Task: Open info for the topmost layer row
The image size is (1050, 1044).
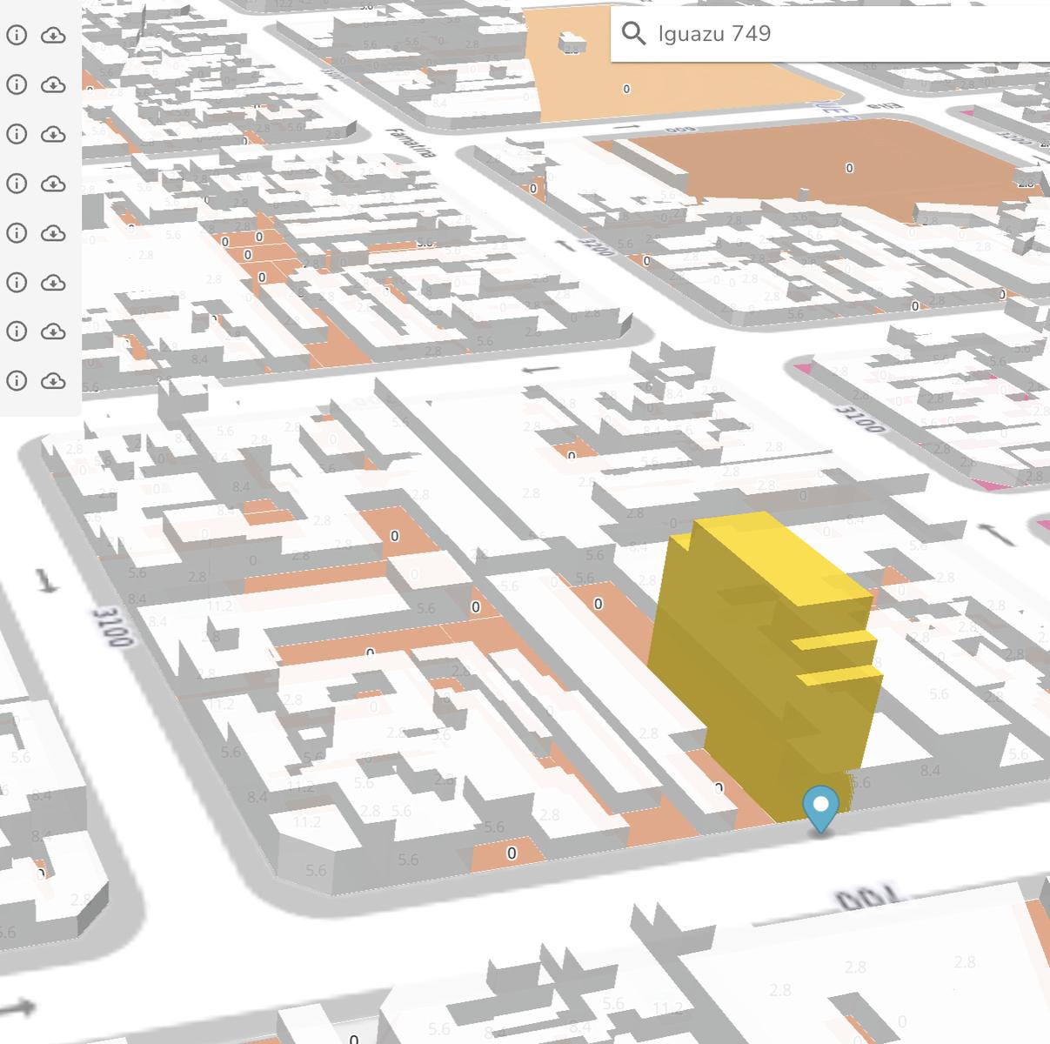Action: pyautogui.click(x=17, y=35)
